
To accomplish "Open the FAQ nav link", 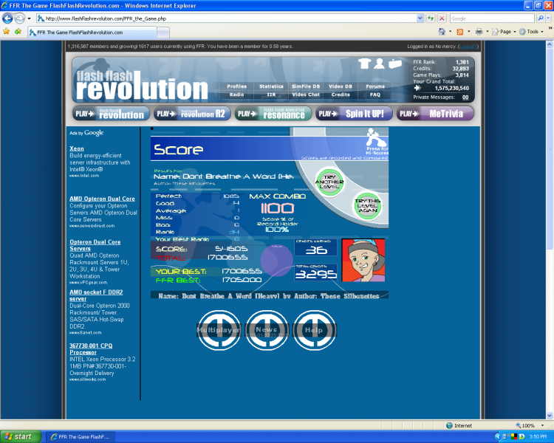I will pos(375,95).
